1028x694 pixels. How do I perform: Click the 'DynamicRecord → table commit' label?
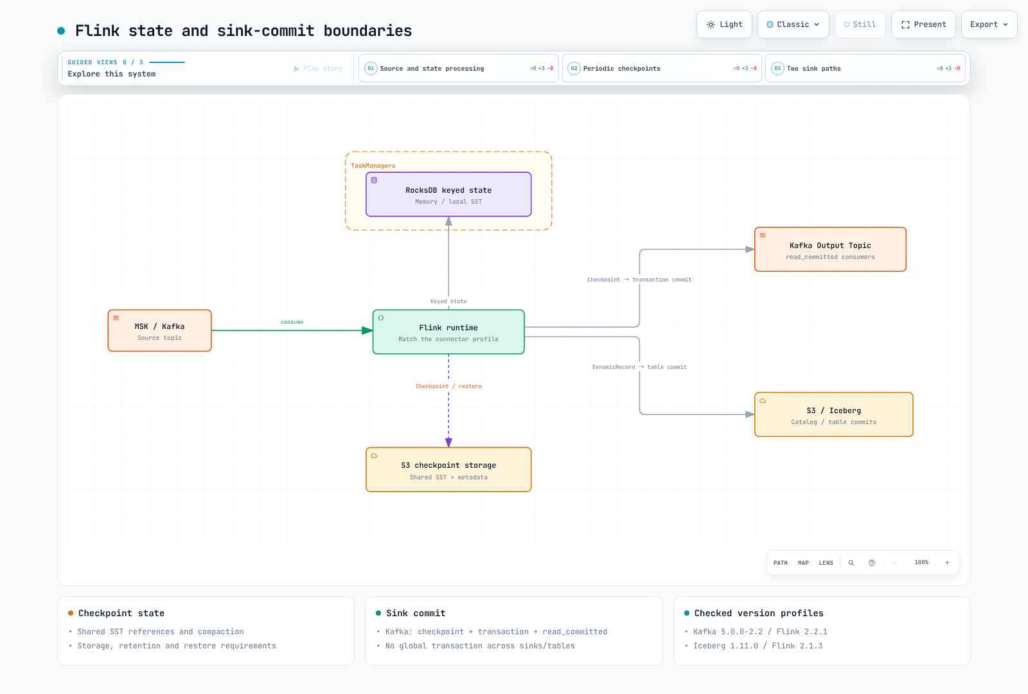pos(639,367)
